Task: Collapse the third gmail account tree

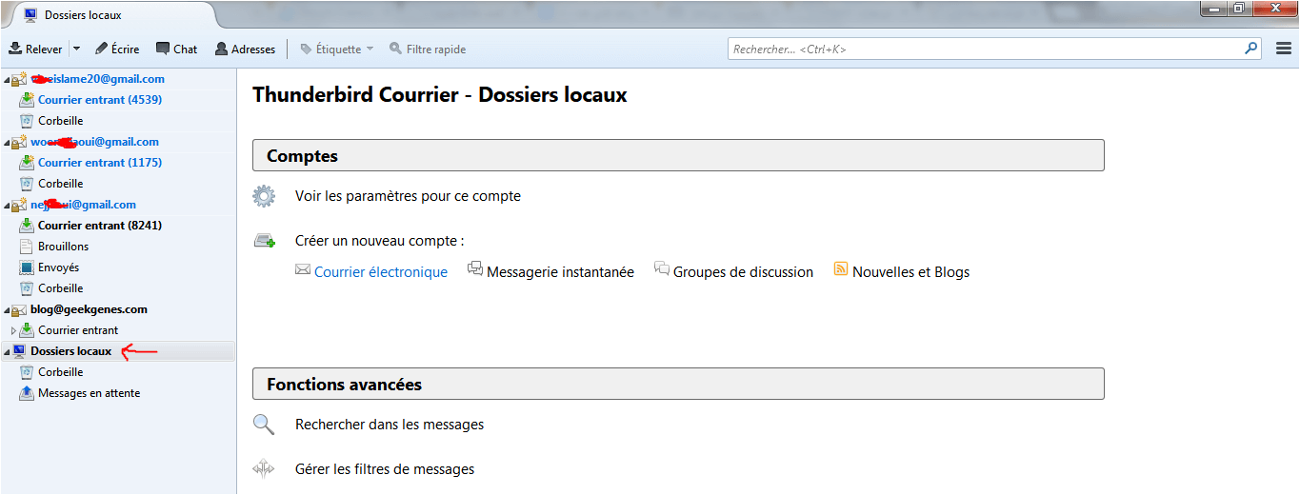Action: [7, 206]
